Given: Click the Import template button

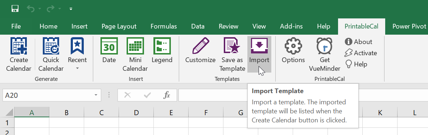Looking at the screenshot, I should (259, 55).
